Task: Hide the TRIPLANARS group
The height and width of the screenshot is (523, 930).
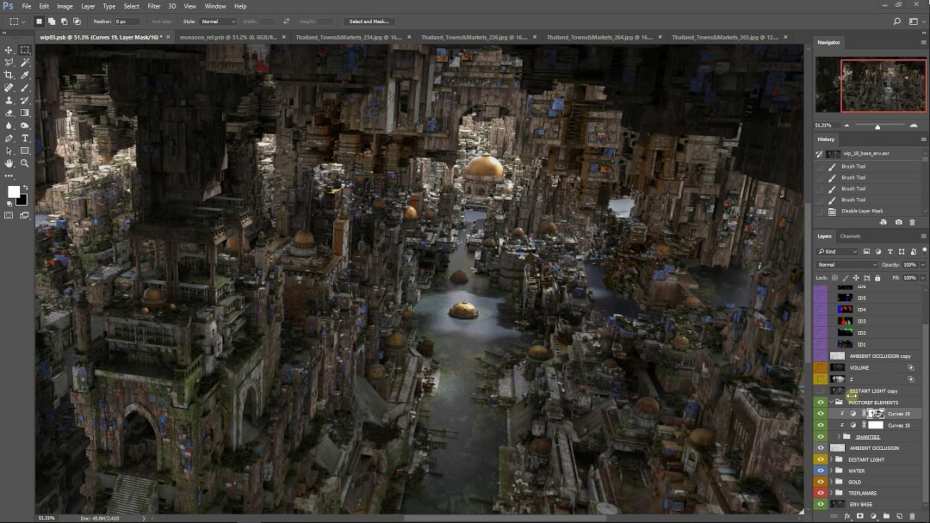Action: click(x=821, y=493)
